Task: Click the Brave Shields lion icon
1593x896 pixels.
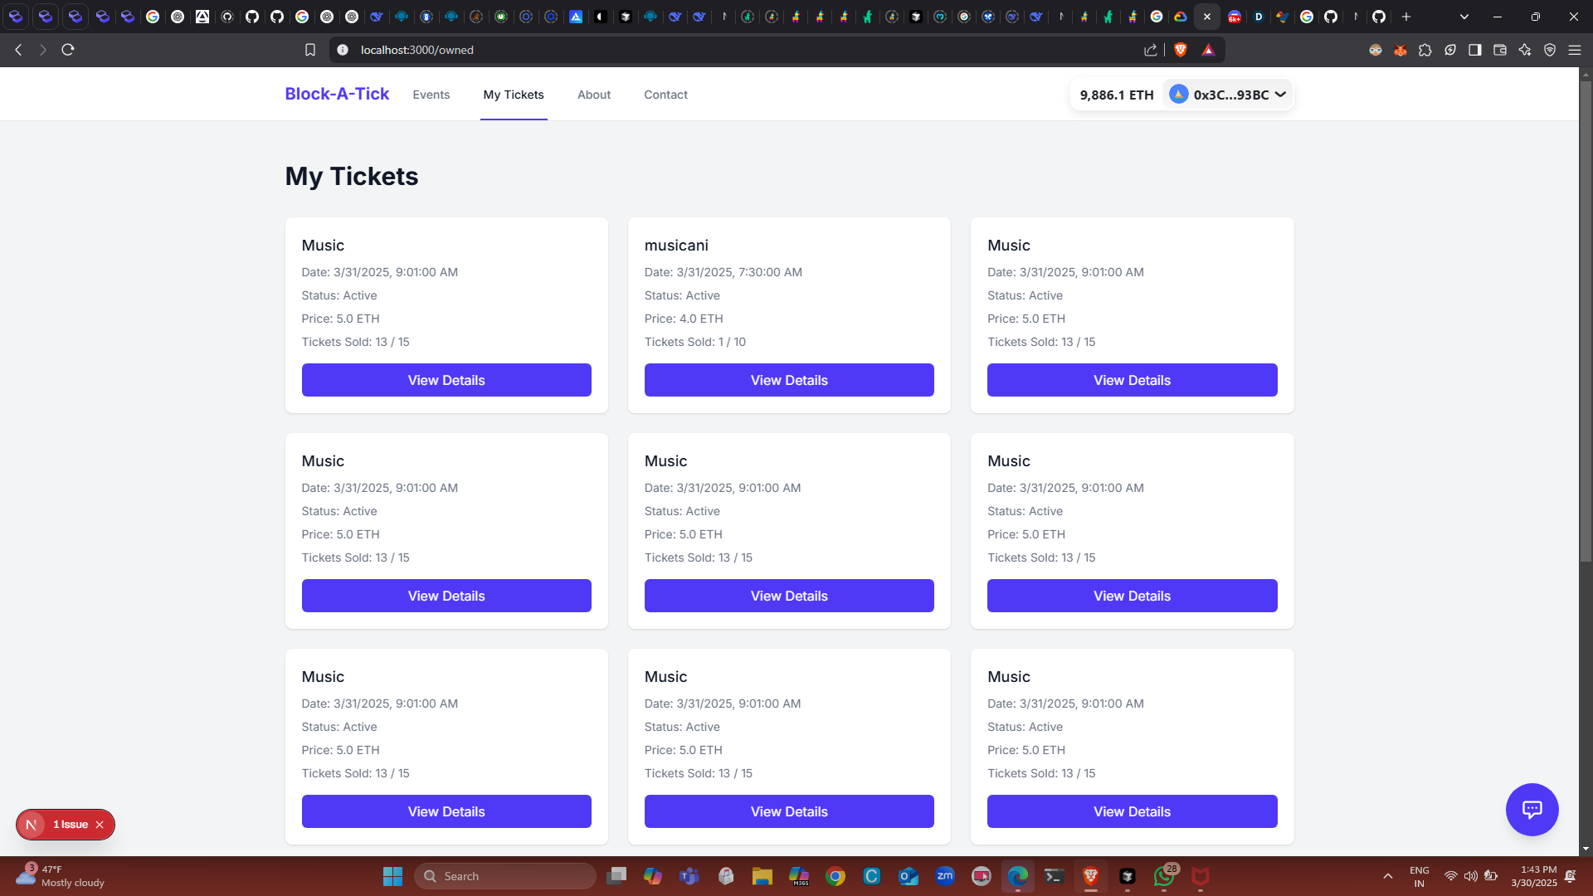Action: click(1181, 50)
